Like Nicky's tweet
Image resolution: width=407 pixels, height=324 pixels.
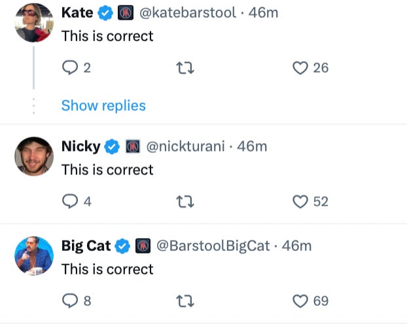pos(300,201)
